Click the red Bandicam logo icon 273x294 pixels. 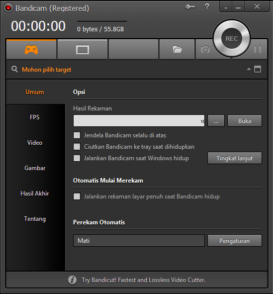click(8, 8)
